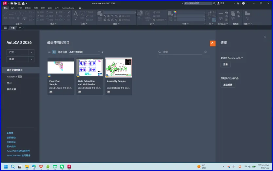Select 最近使用的项目 in the left sidebar
This screenshot has height=171, width=273.
point(20,70)
